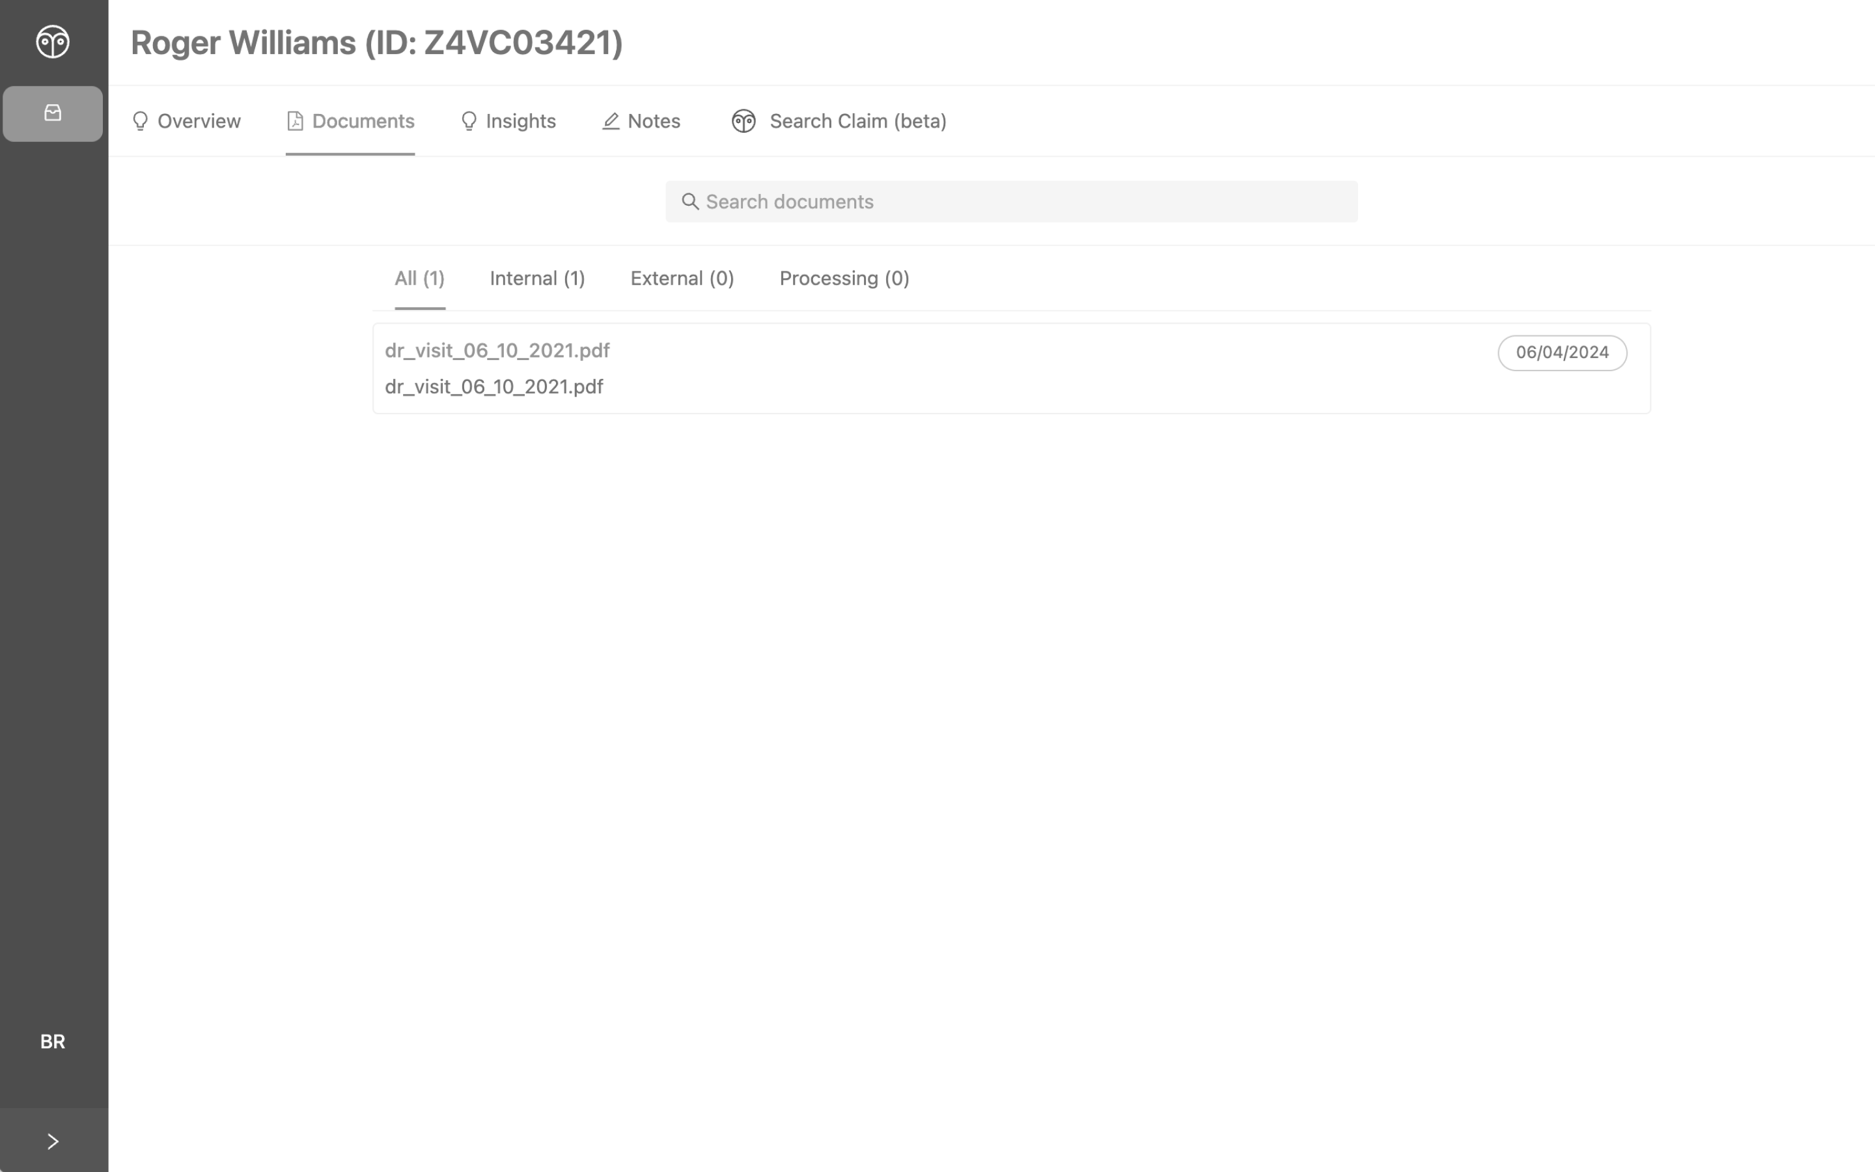
Task: Filter documents by External (0)
Action: pyautogui.click(x=682, y=278)
